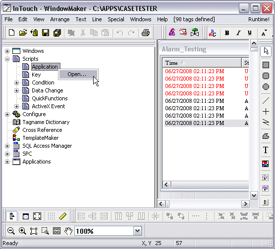Select the Rectangle drawing tool

pos(266,65)
